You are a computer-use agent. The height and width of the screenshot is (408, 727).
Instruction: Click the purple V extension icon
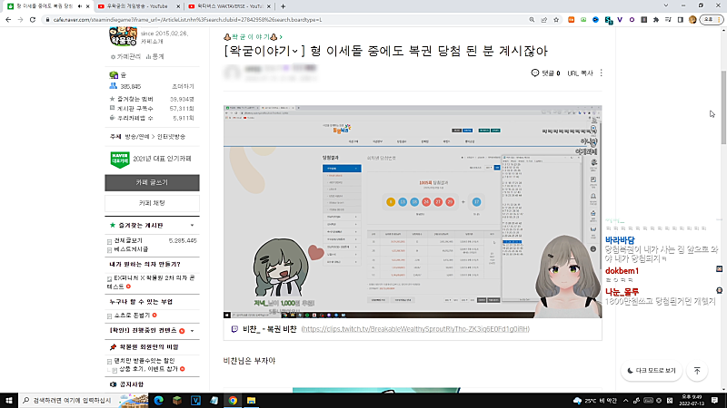point(620,19)
